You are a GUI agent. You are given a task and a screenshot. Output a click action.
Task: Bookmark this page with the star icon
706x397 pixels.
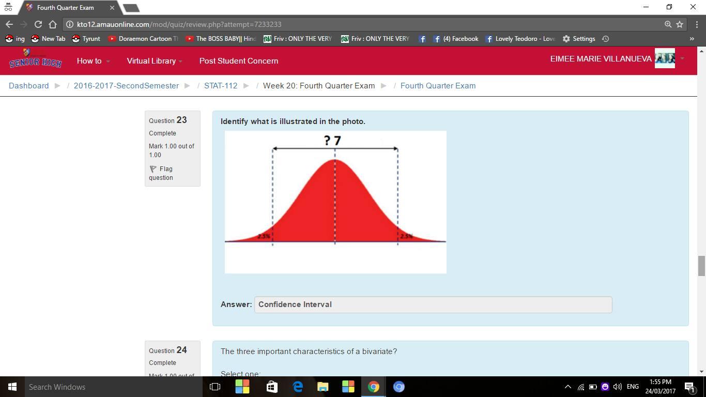(x=680, y=24)
